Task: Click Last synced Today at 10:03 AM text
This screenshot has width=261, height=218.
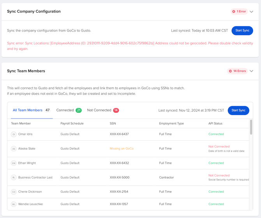Action: tap(199, 30)
